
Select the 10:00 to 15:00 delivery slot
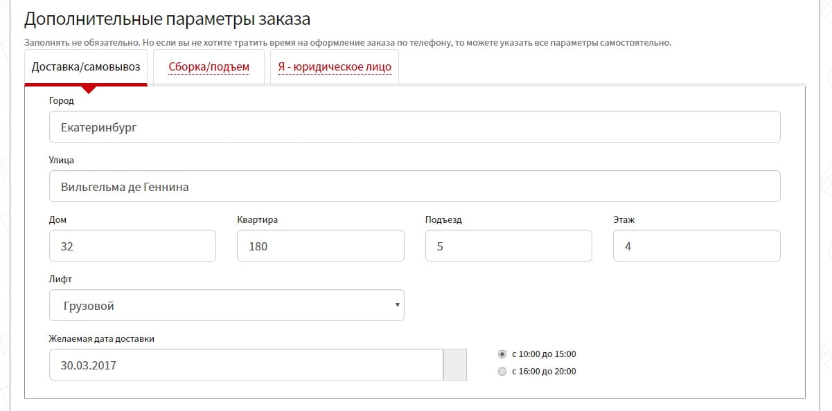point(503,354)
